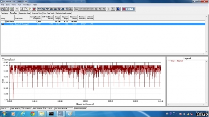Open the Paint taskbar icon

tap(70, 114)
